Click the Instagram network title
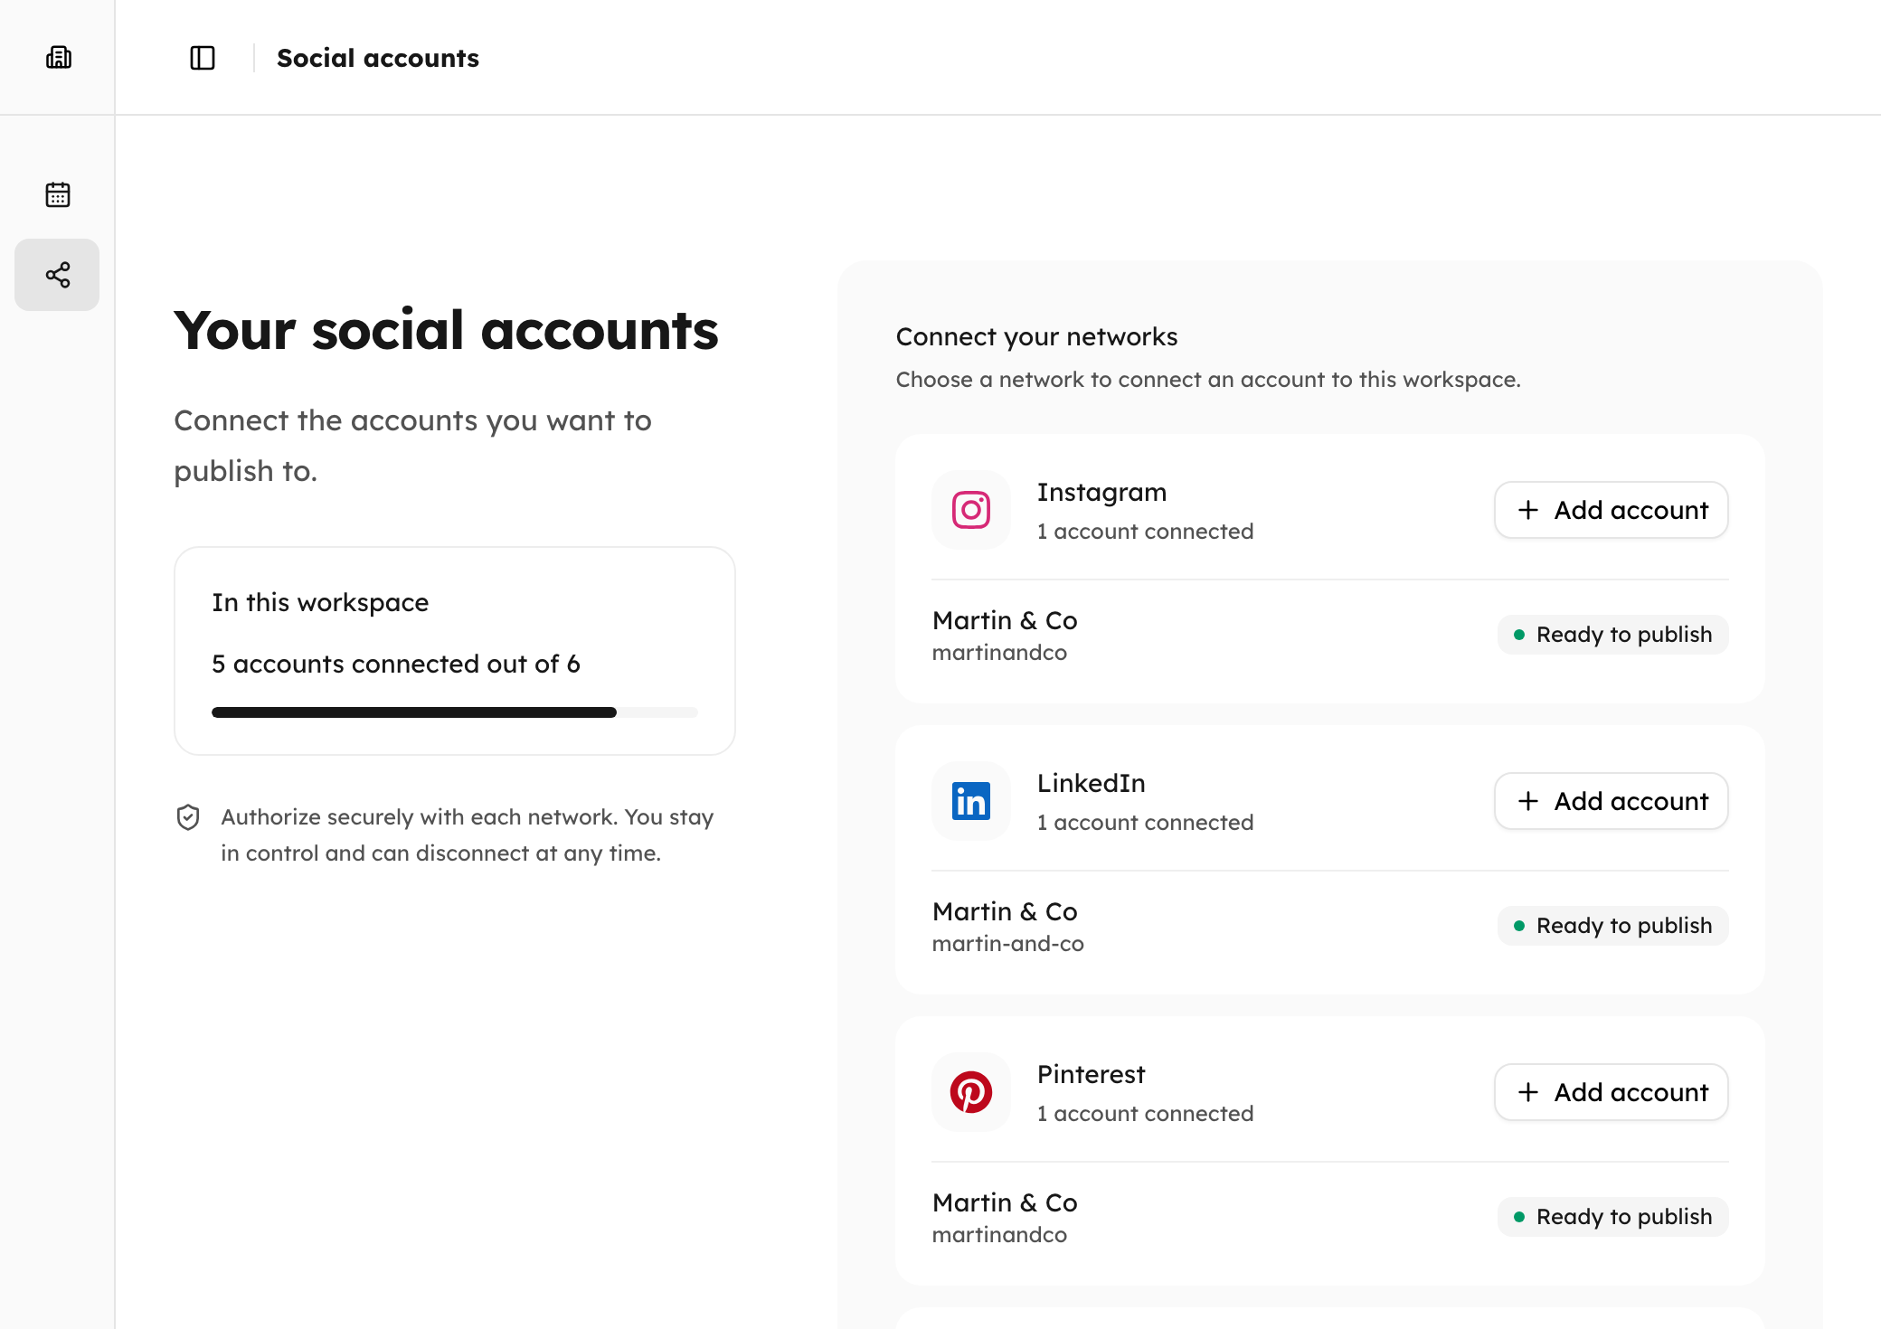1881x1329 pixels. pos(1101,492)
